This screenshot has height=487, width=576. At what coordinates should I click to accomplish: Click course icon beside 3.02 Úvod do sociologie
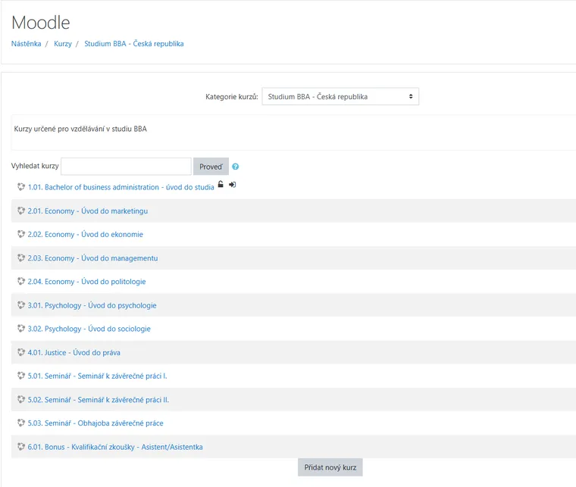[21, 329]
